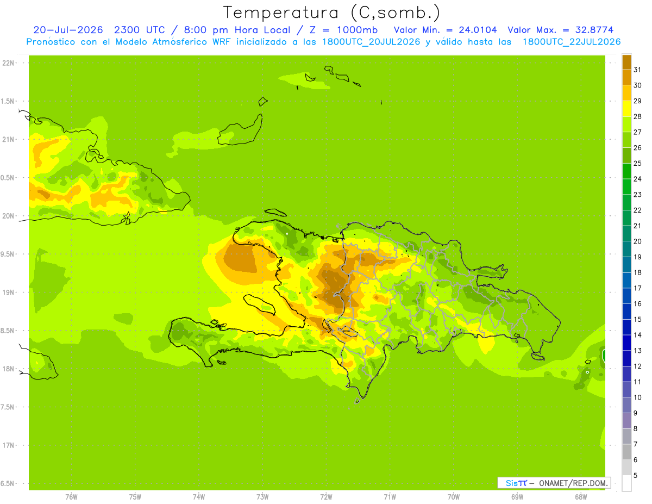
Task: Pick the swatch between 25 and 26
Action: click(626, 156)
